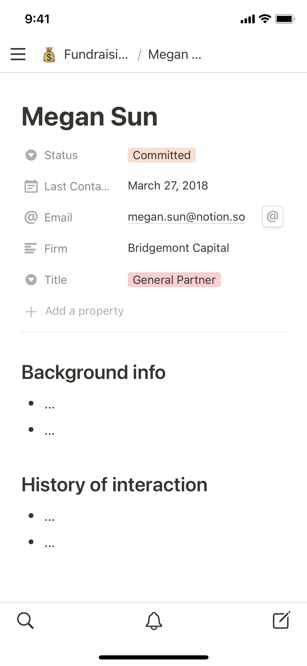Tap the money bag page icon
307x666 pixels.
[x=49, y=55]
